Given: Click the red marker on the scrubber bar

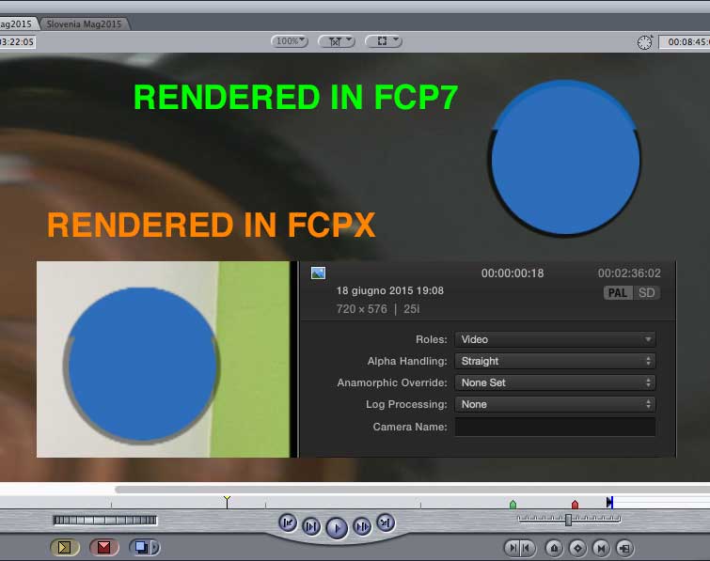Looking at the screenshot, I should (x=575, y=504).
